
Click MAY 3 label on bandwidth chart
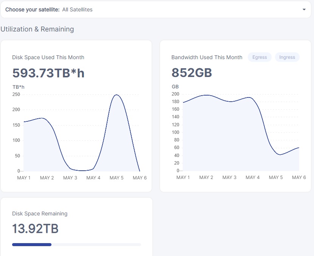click(229, 177)
